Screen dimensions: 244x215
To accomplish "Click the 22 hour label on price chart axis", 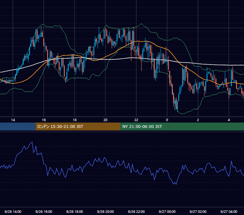I will pyautogui.click(x=136, y=120).
